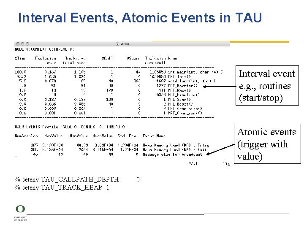Click the 'MinValue' column header
Image resolution: width=304 pixels, height=228 pixels.
tap(79, 136)
